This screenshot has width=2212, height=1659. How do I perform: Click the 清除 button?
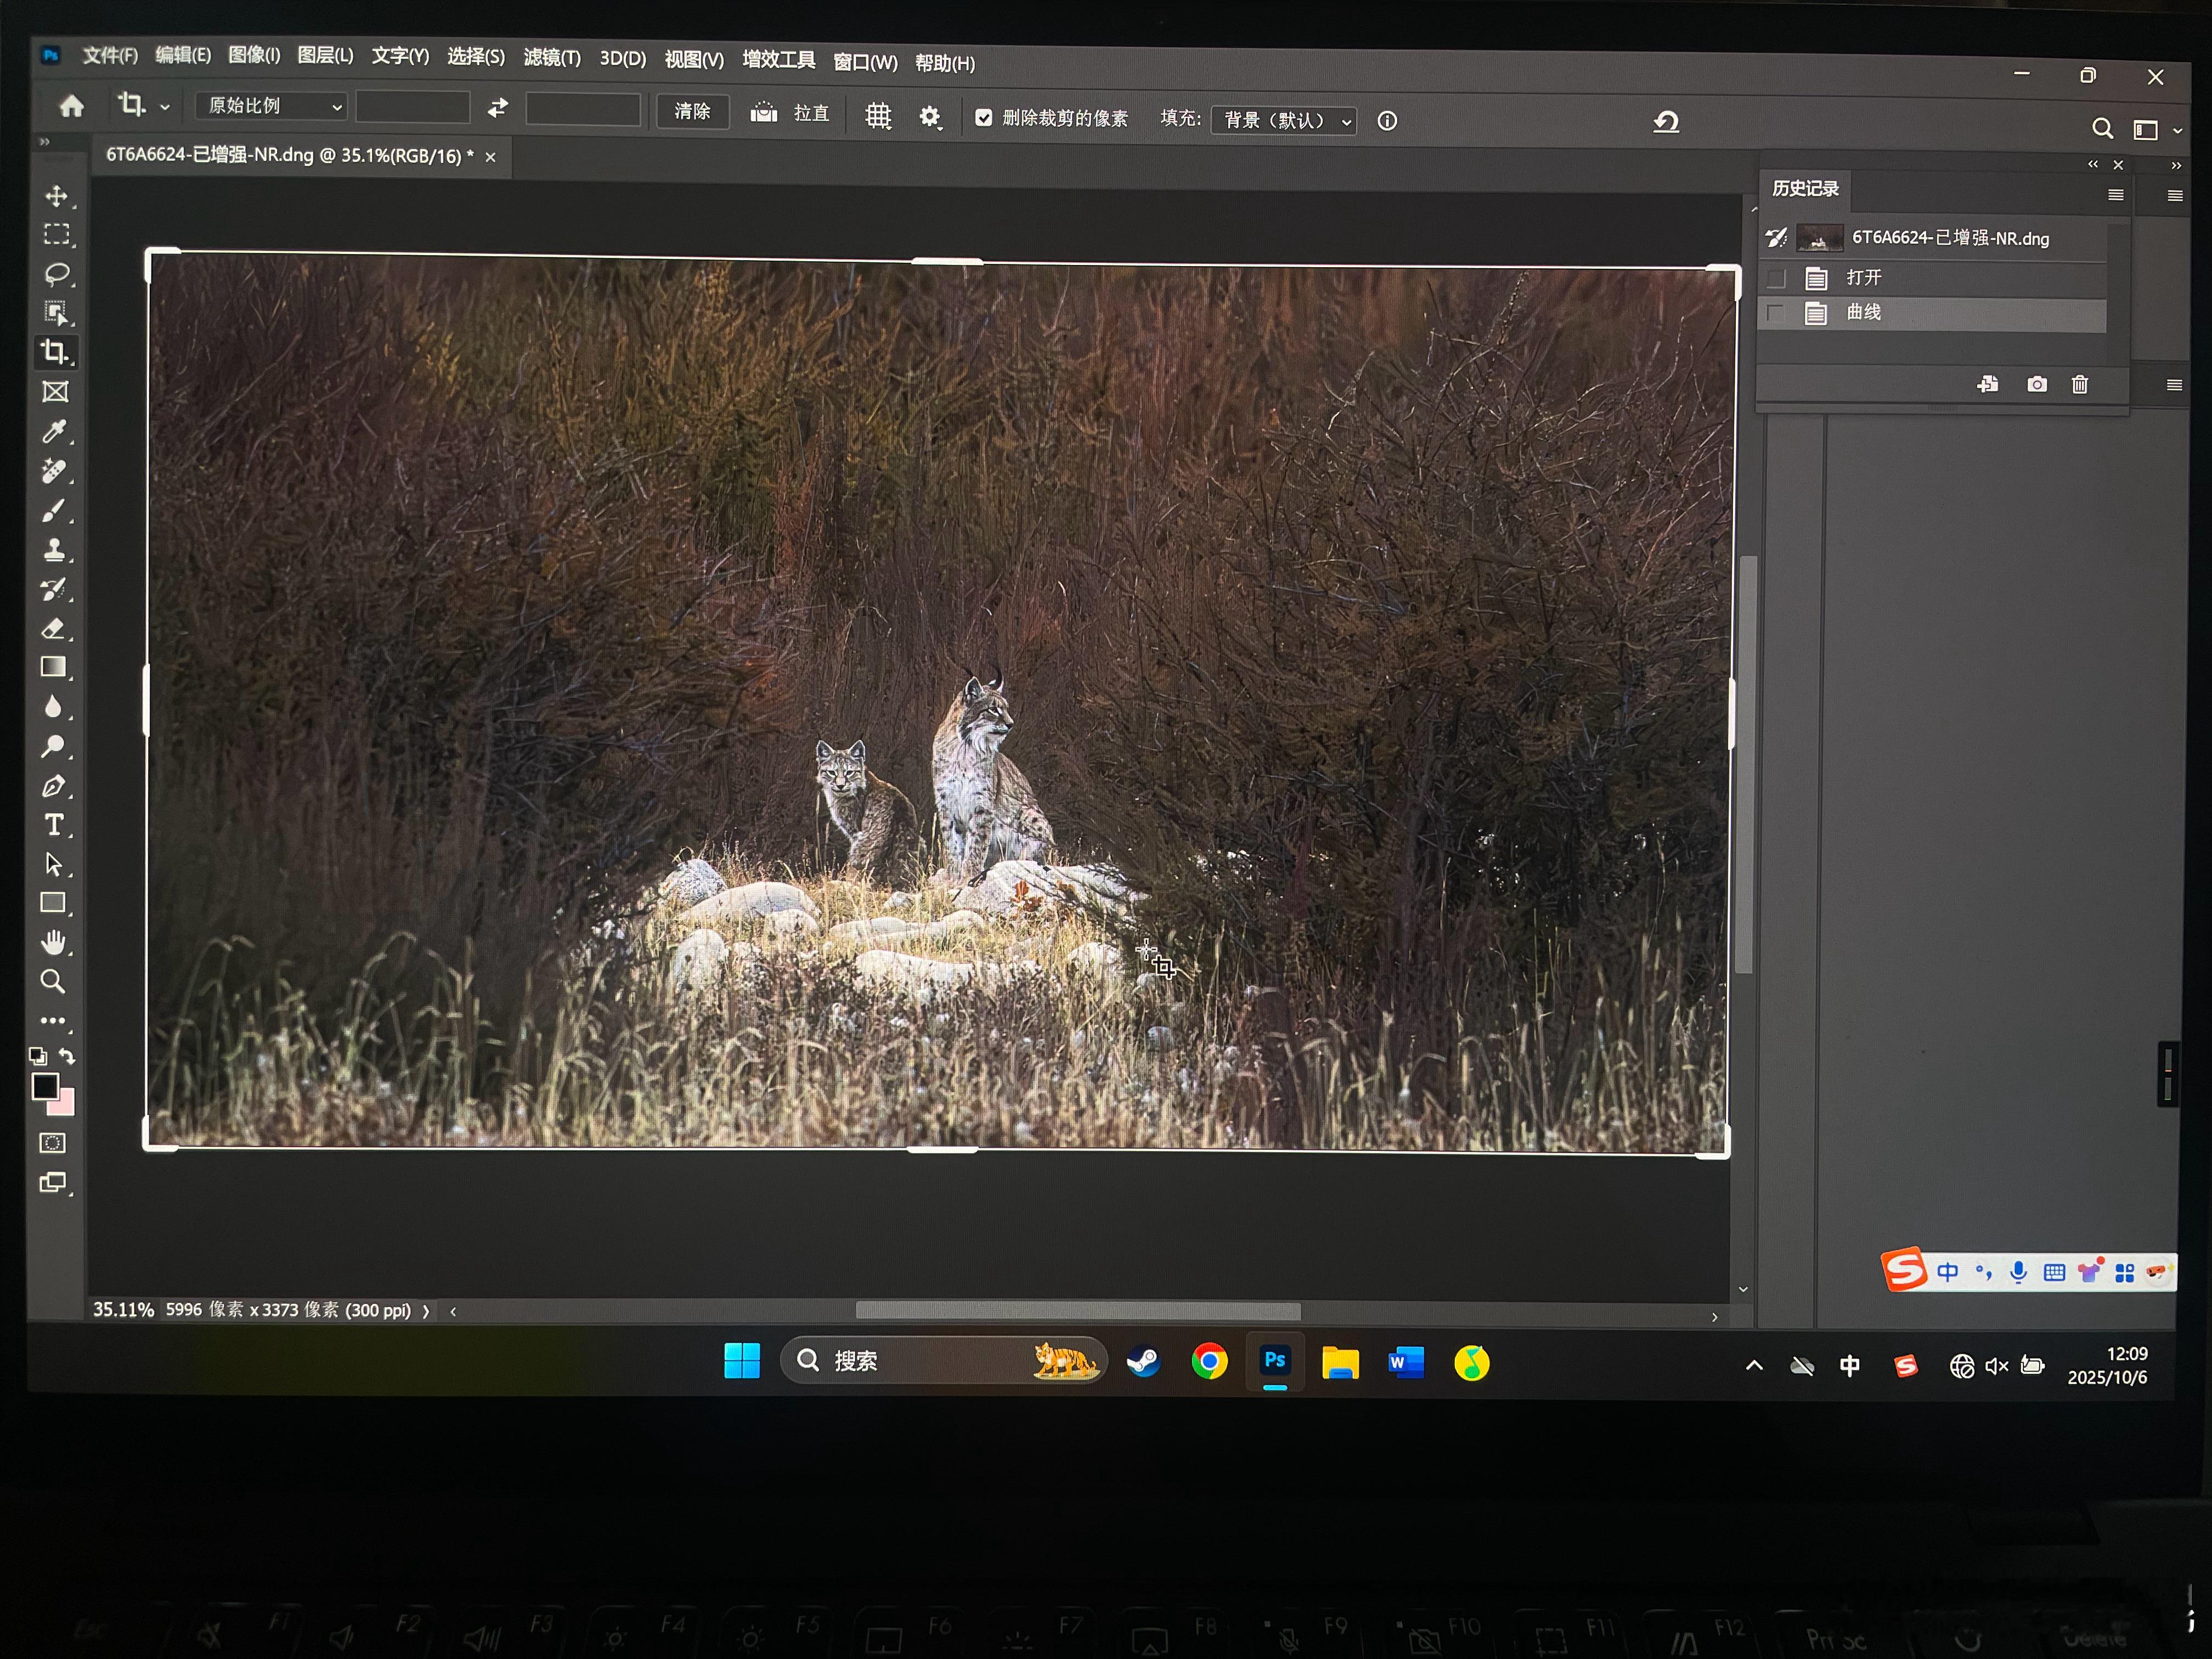[692, 111]
